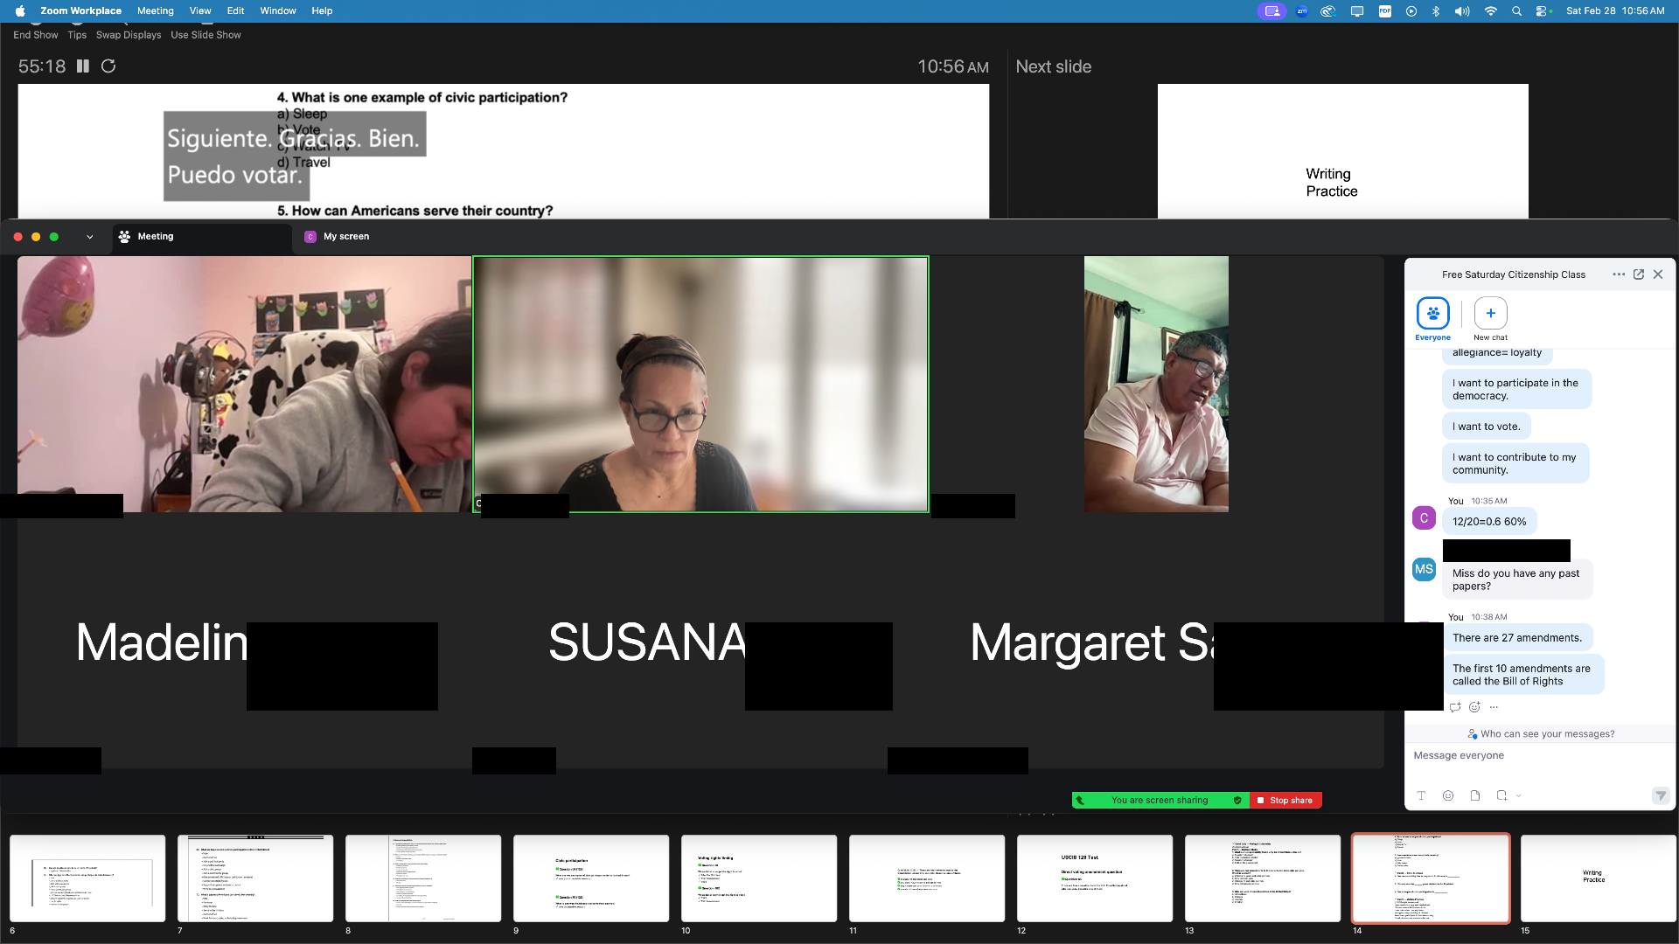Open Wi-Fi menu bar icon
The width and height of the screenshot is (1679, 944).
tap(1491, 11)
